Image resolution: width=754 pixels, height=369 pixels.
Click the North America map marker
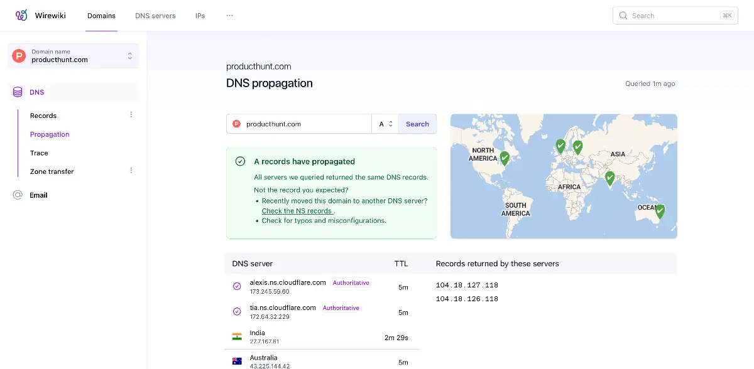(x=505, y=158)
